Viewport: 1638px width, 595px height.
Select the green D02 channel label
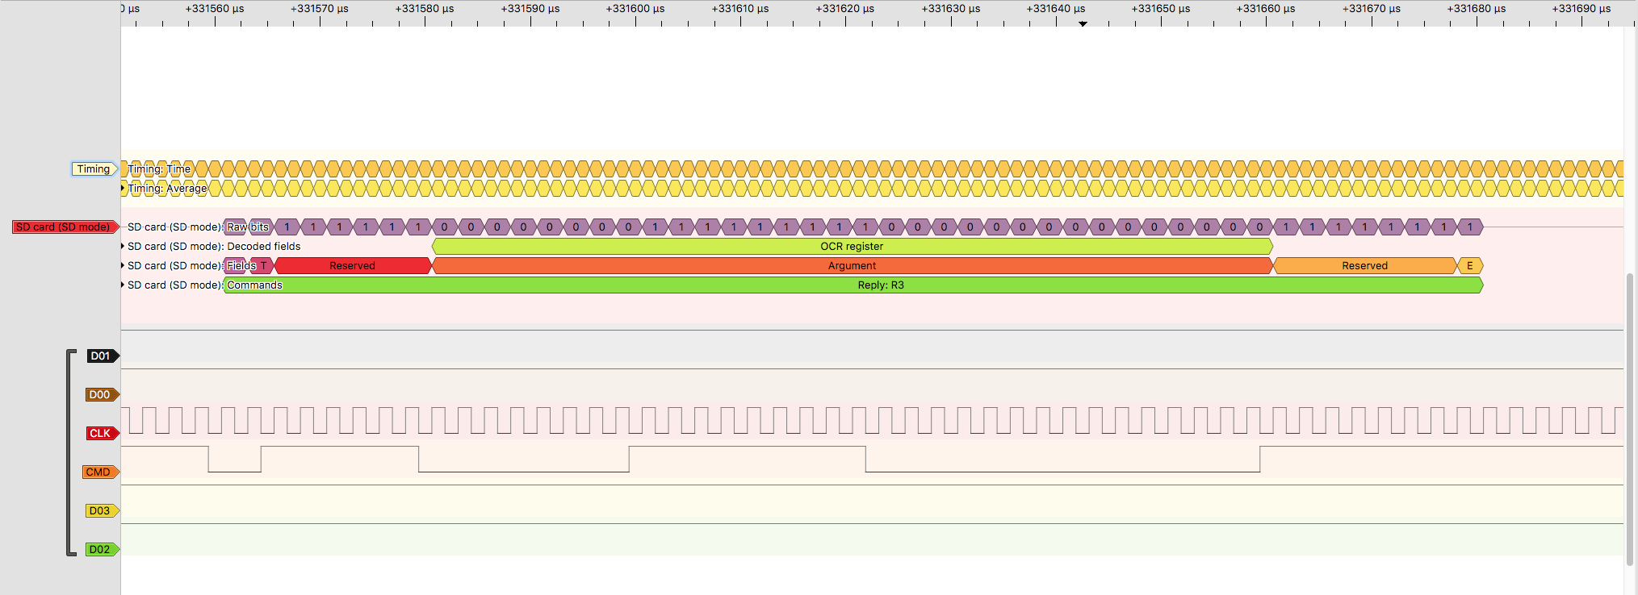(103, 549)
